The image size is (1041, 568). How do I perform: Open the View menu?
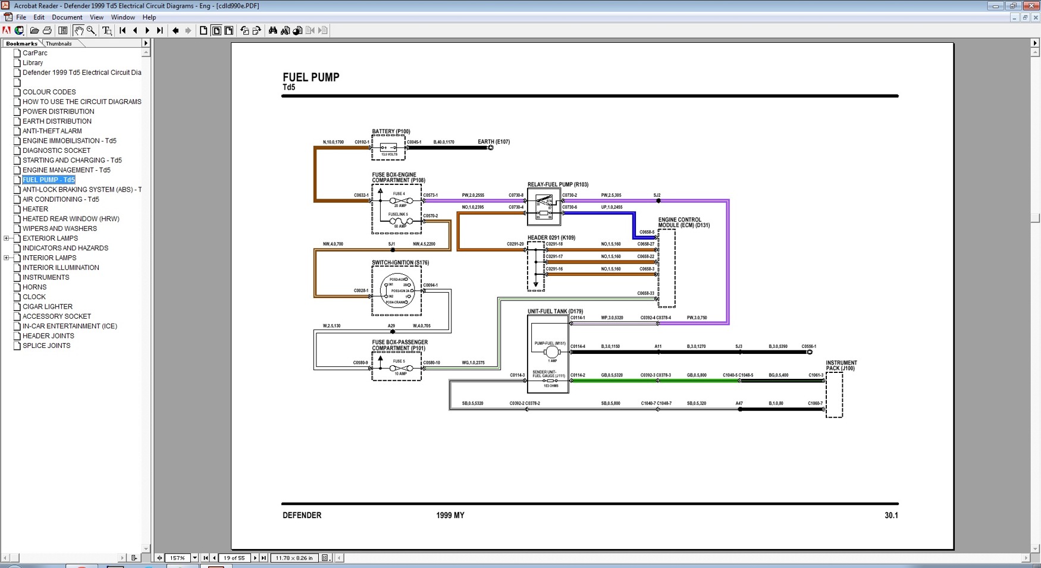pyautogui.click(x=96, y=17)
